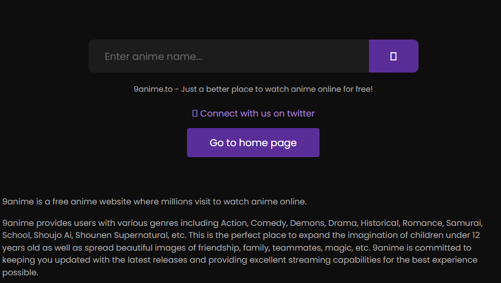Click the word 'twitter' in the connect link
The height and width of the screenshot is (283, 501).
[x=301, y=113]
